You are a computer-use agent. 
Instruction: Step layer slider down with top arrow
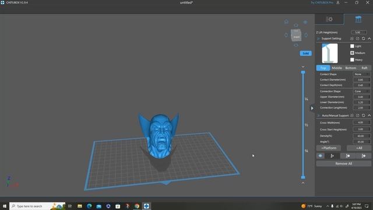303,67
